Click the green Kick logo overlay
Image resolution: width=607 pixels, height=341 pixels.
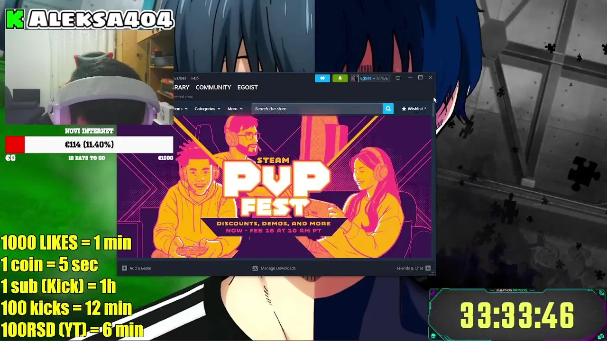(x=15, y=19)
